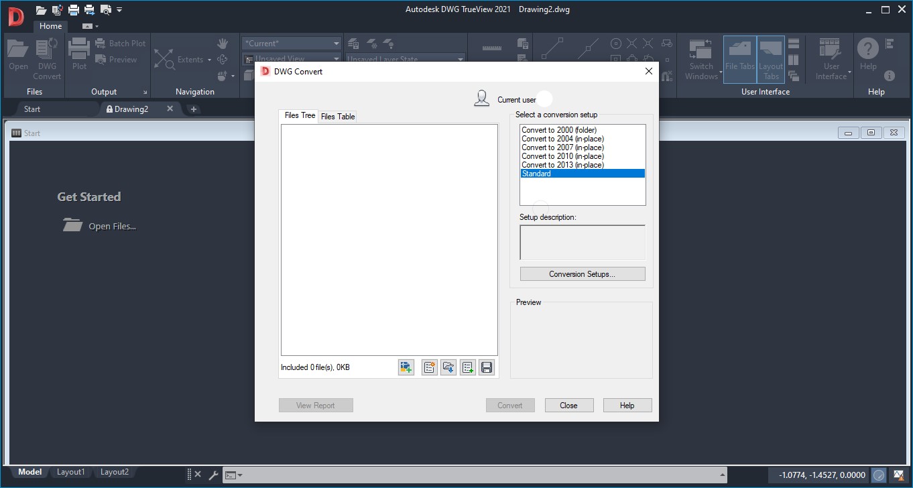Viewport: 913px width, 488px height.
Task: Click the Append List icon in DWG Convert
Action: tap(468, 367)
